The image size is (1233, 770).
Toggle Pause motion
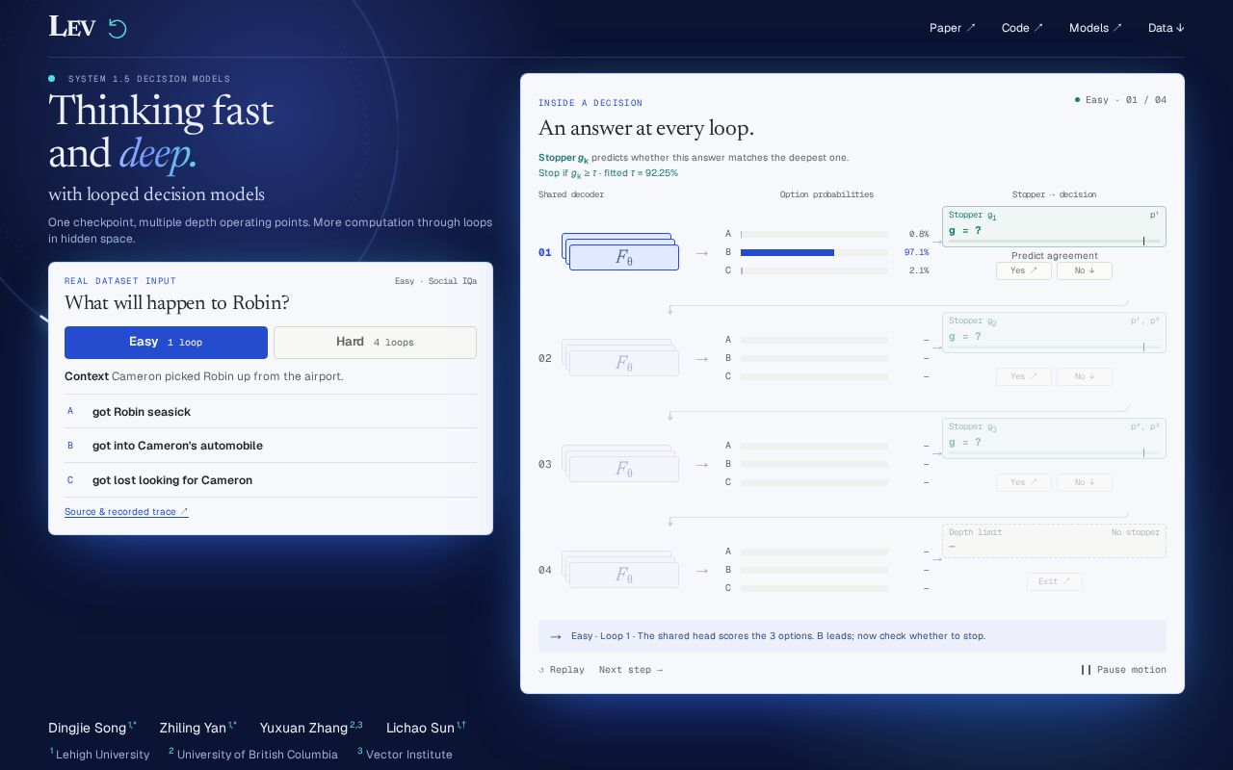(1123, 670)
